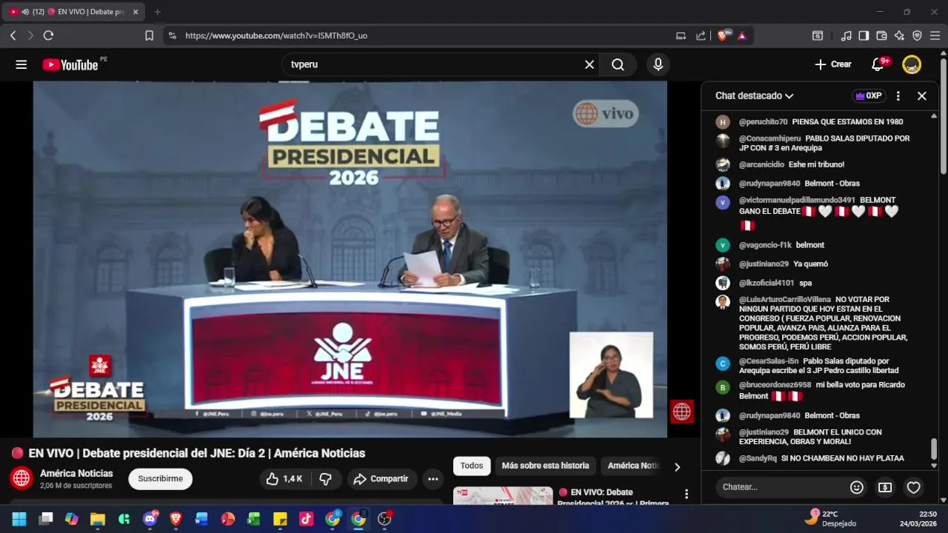Clear the tvperu search query
The image size is (948, 533).
(590, 64)
